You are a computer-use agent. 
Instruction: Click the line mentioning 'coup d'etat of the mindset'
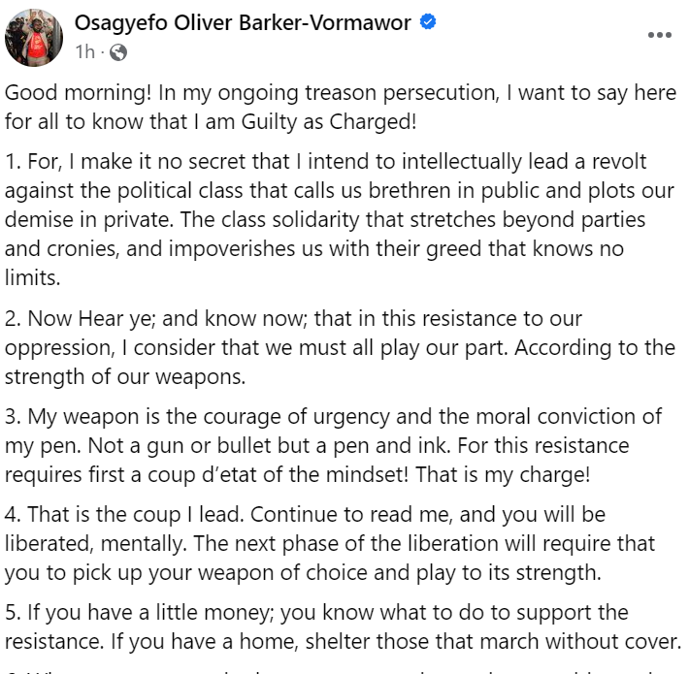pyautogui.click(x=298, y=474)
